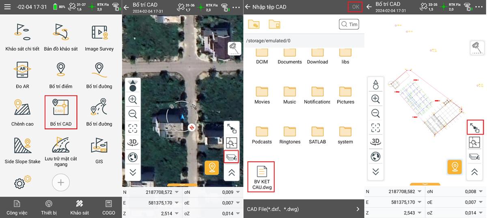Toggle 3D view on the satellite map

[x=132, y=142]
